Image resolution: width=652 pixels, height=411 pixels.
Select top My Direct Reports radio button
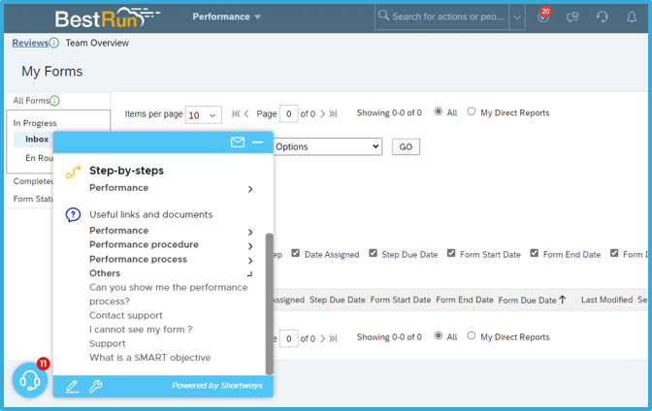point(472,111)
